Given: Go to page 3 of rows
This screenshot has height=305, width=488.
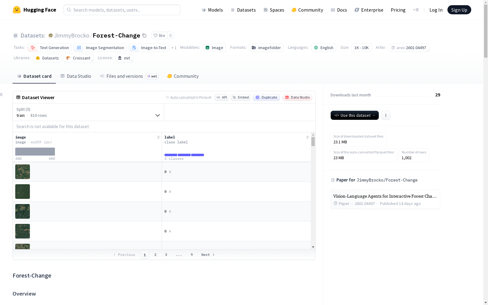Looking at the screenshot, I should point(166,255).
